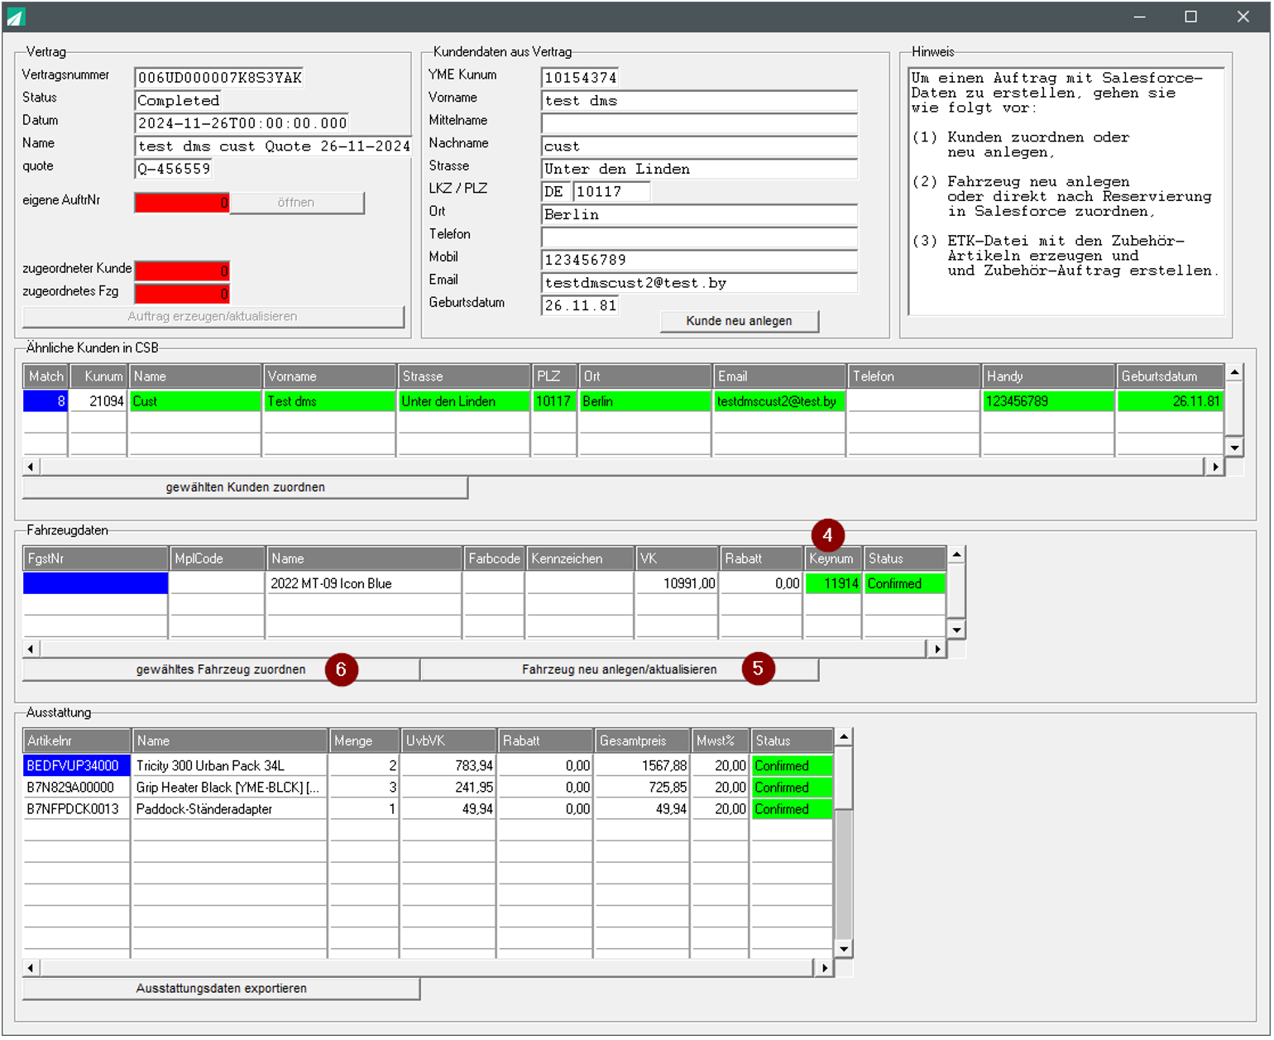
Task: Click 'gewähltes Fahrzeug zuordnen' button
Action: pyautogui.click(x=221, y=669)
